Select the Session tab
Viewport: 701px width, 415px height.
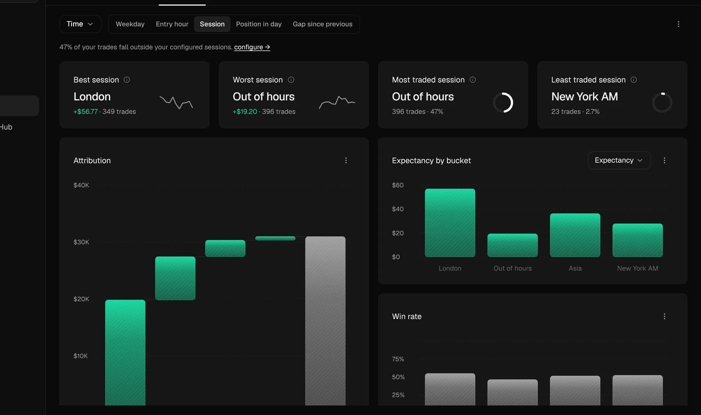[212, 24]
